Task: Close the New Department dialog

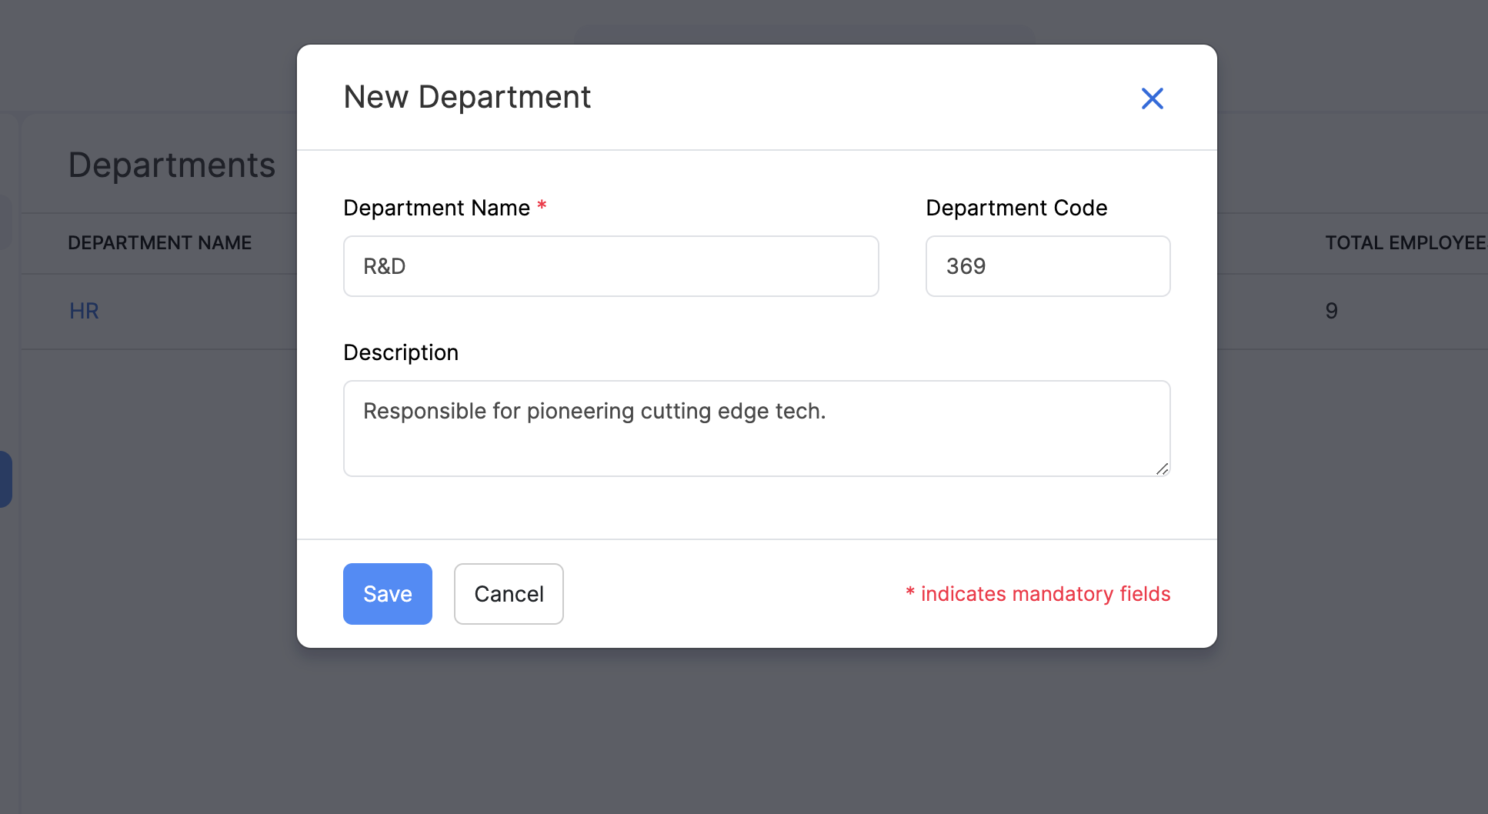Action: [1152, 98]
